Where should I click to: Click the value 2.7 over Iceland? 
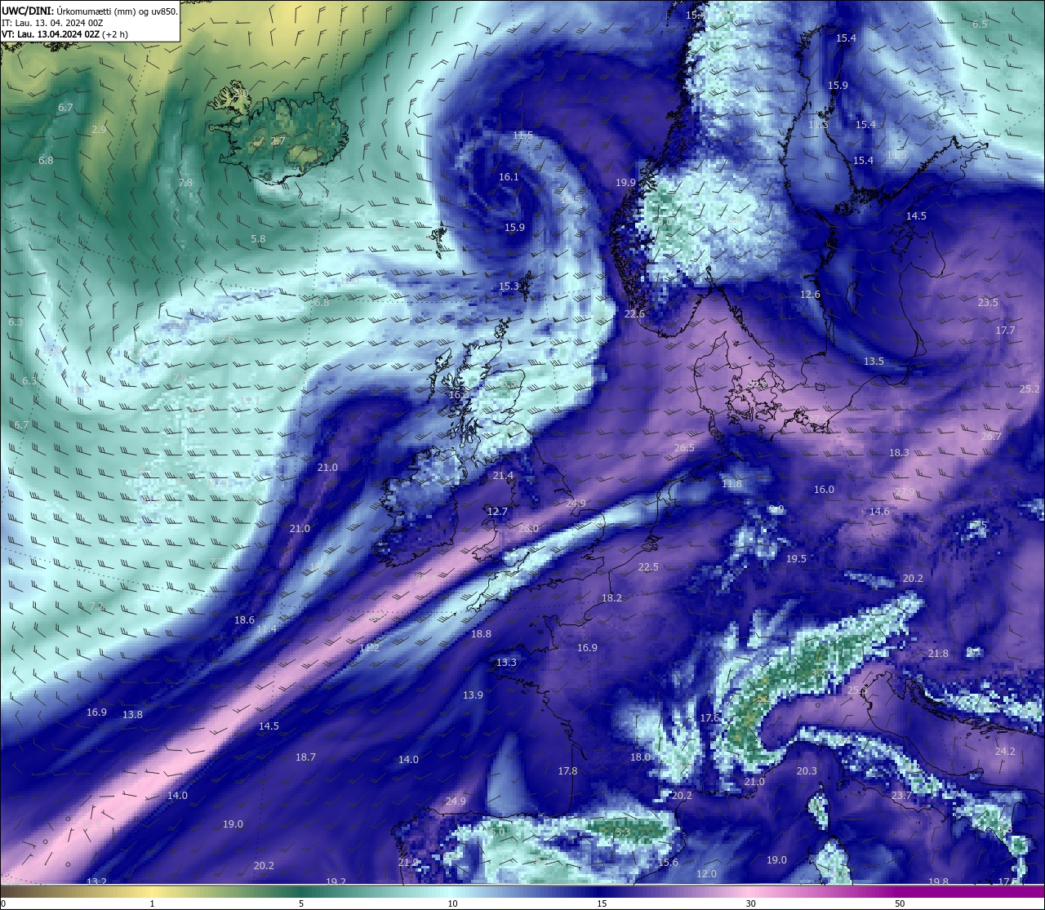point(278,141)
